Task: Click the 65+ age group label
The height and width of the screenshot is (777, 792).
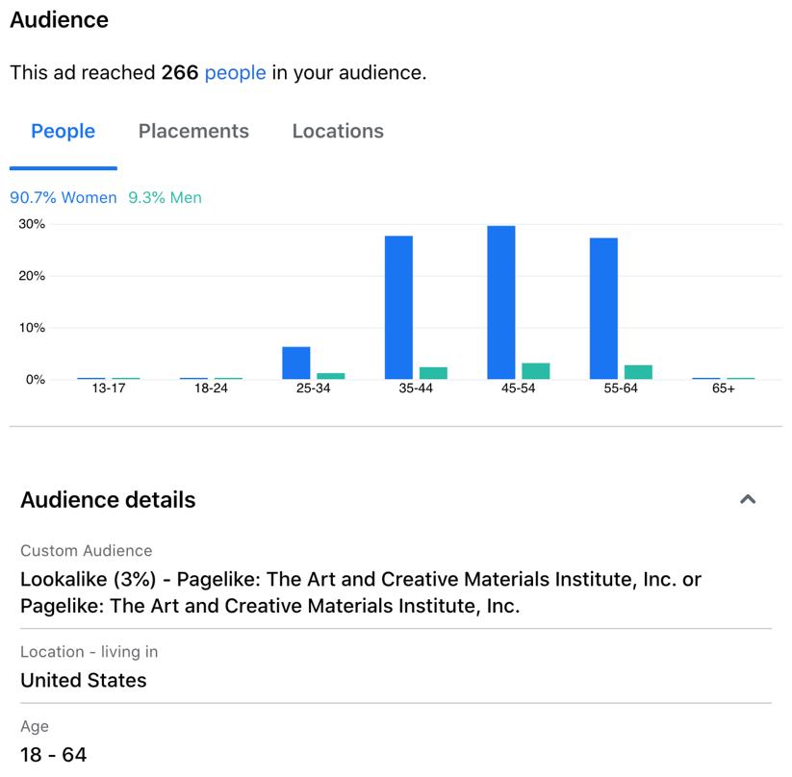Action: coord(724,389)
